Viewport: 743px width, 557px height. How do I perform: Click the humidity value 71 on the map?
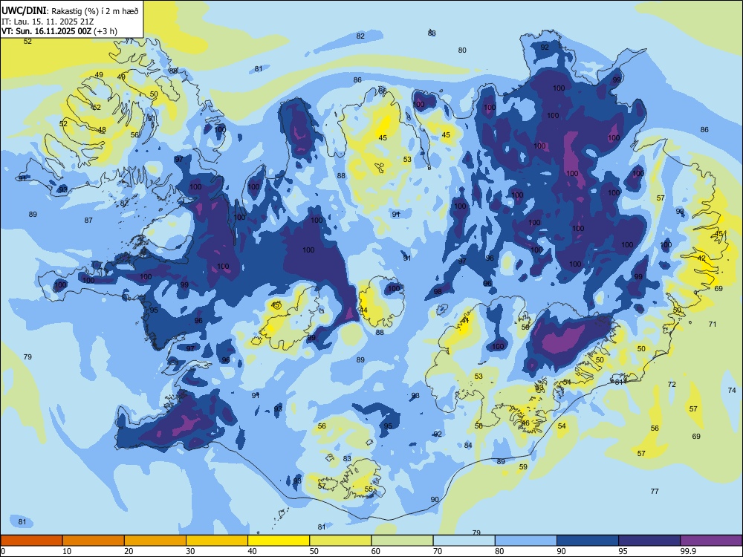713,324
